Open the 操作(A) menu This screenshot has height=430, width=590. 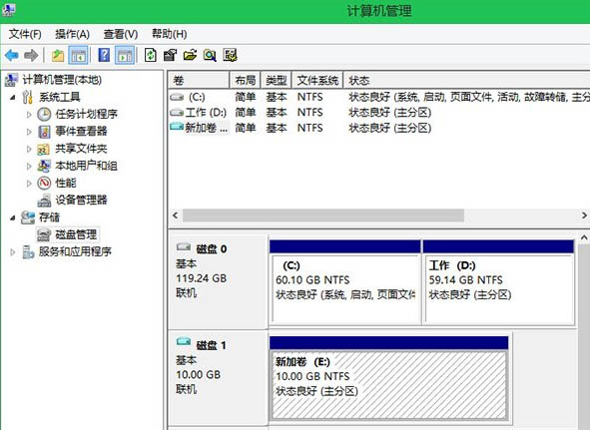coord(72,34)
